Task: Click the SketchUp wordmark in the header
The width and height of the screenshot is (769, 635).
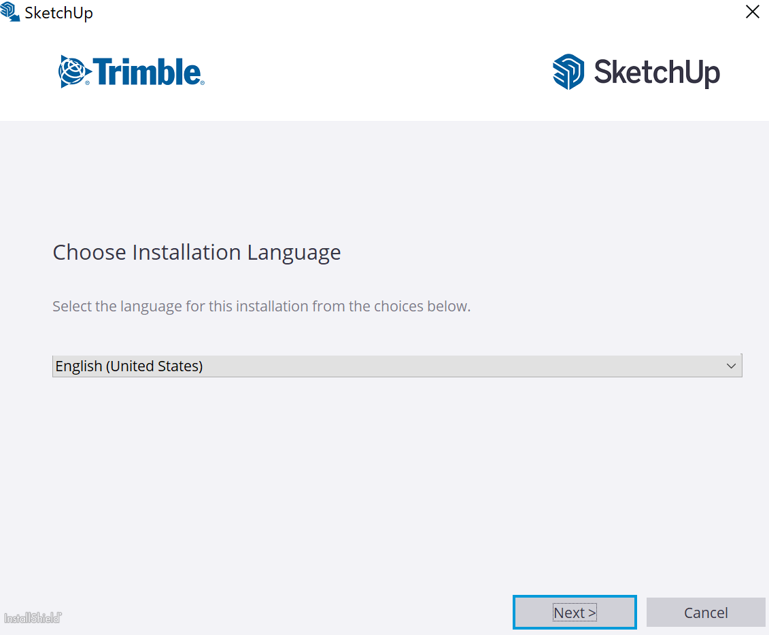Action: pos(657,72)
